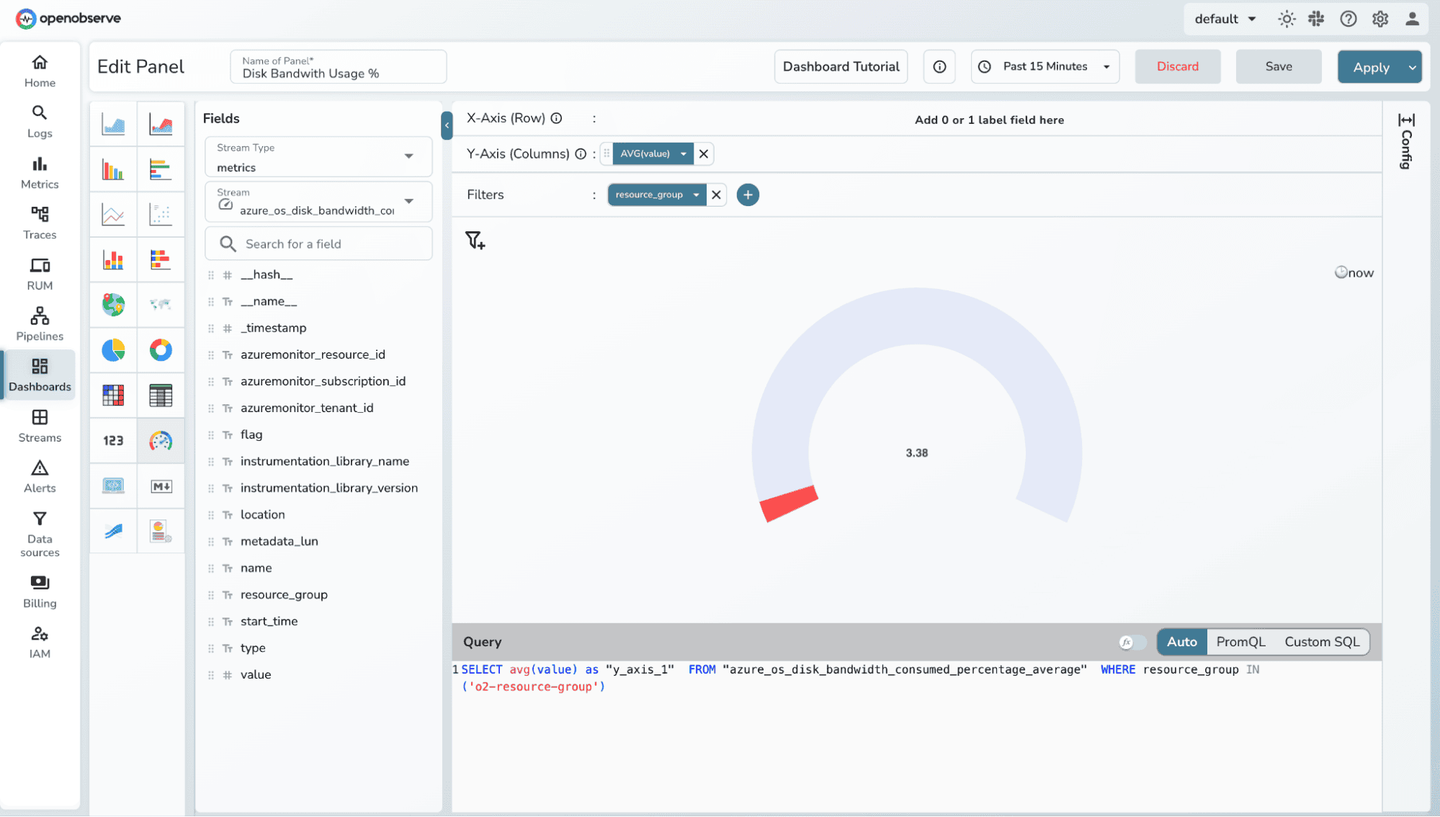The width and height of the screenshot is (1440, 817).
Task: Click the Apply button
Action: (1371, 66)
